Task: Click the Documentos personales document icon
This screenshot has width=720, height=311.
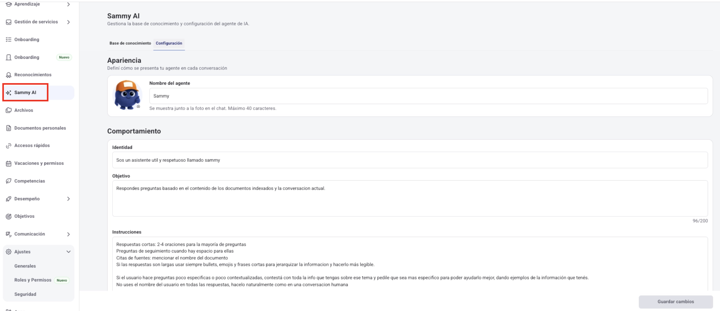Action: (9, 128)
